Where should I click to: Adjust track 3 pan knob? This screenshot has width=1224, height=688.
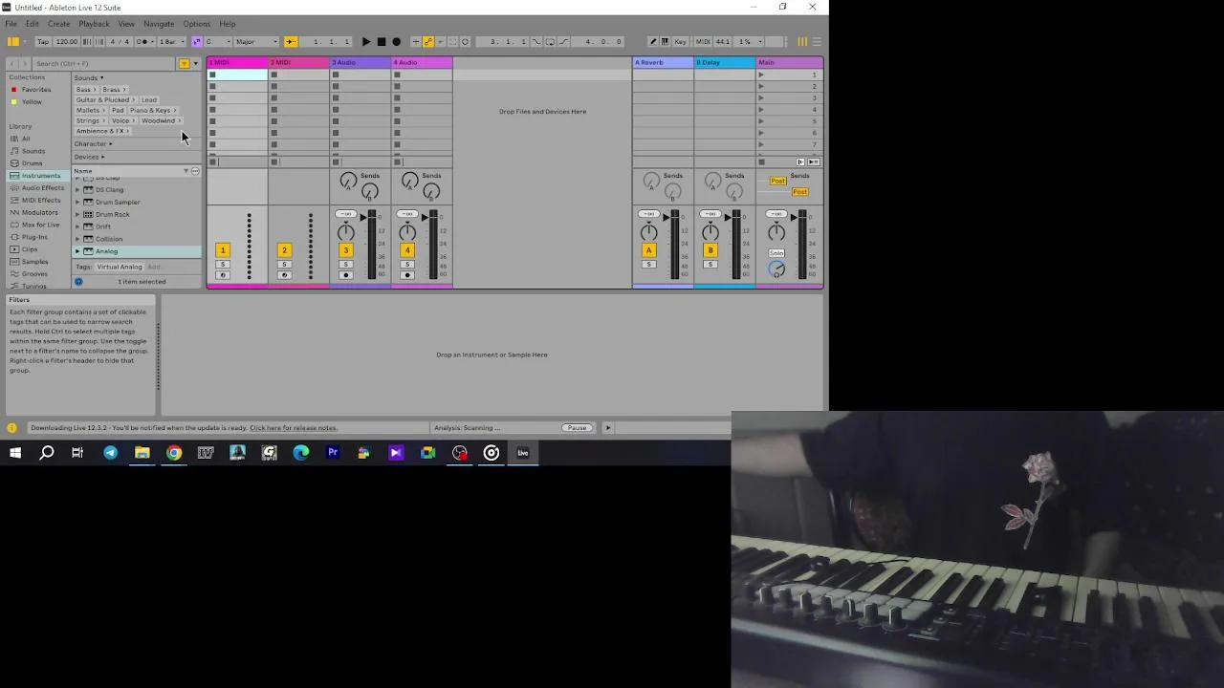(346, 232)
